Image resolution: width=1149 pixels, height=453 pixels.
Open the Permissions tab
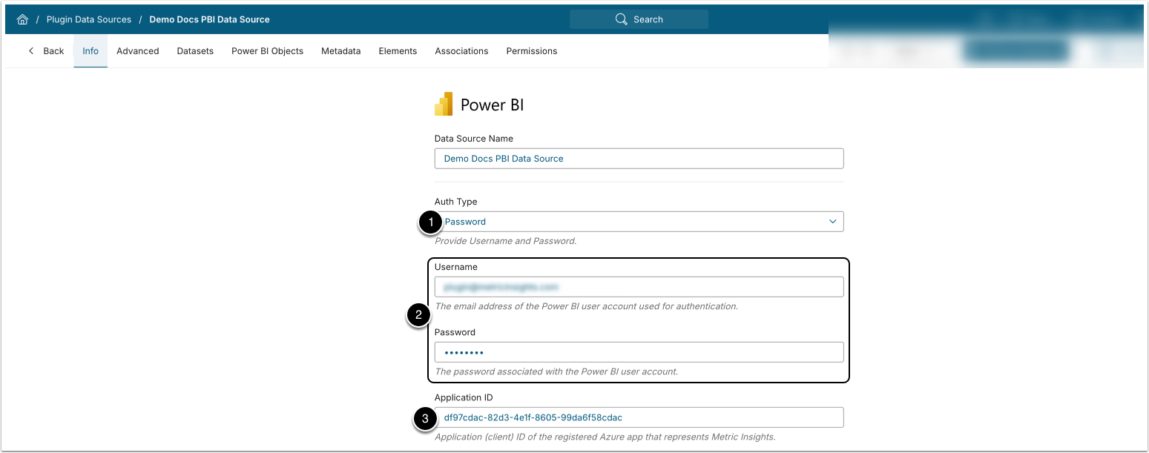(531, 51)
